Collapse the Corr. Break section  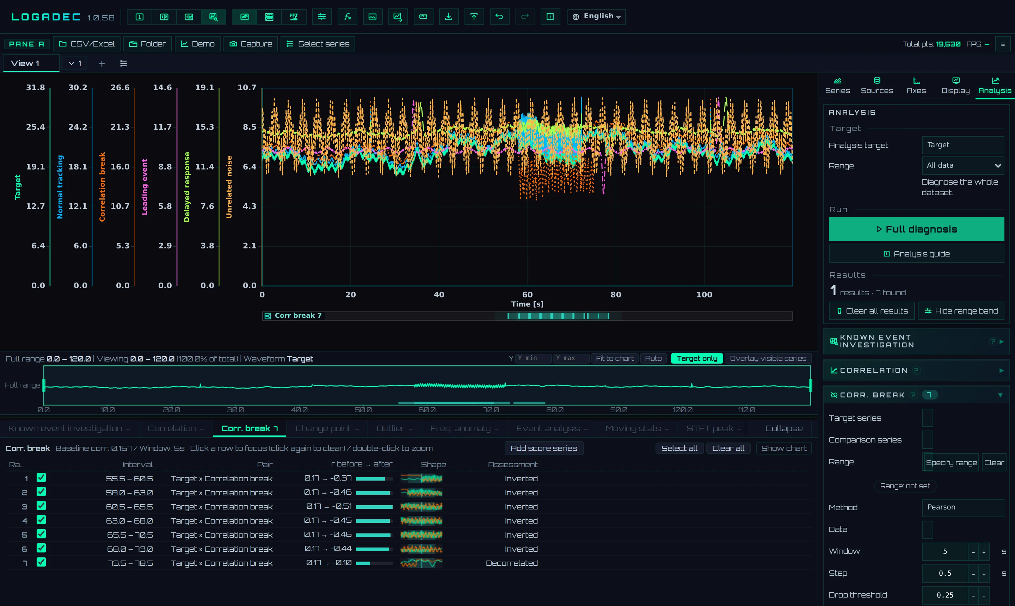(916, 395)
